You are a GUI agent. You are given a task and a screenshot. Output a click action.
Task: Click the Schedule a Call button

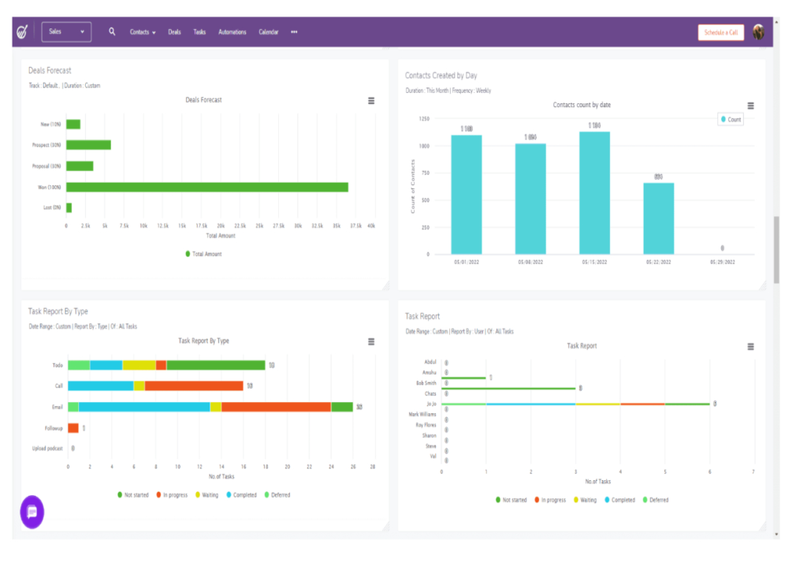pyautogui.click(x=720, y=32)
